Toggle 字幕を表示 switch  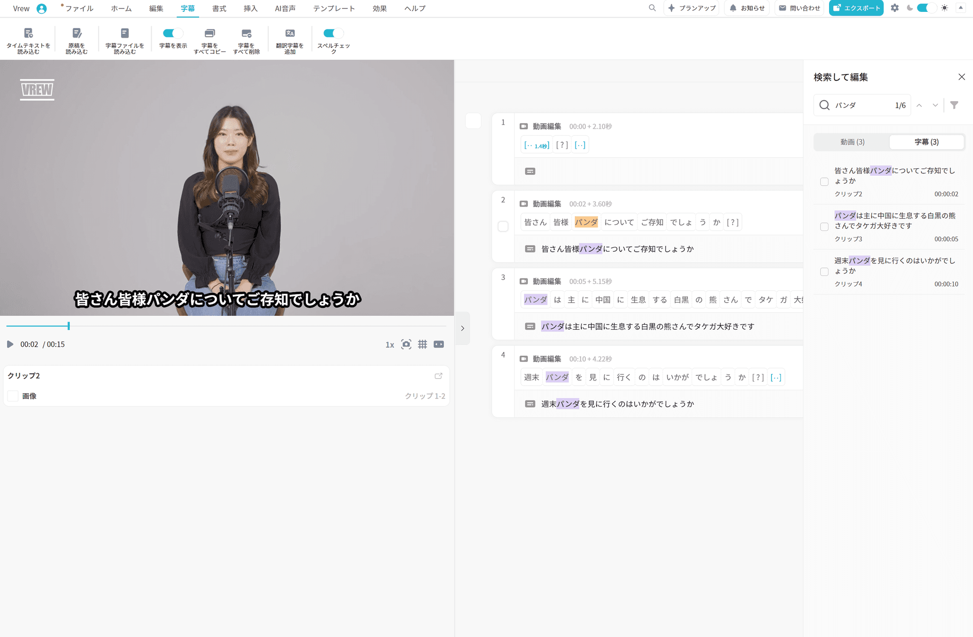coord(173,33)
